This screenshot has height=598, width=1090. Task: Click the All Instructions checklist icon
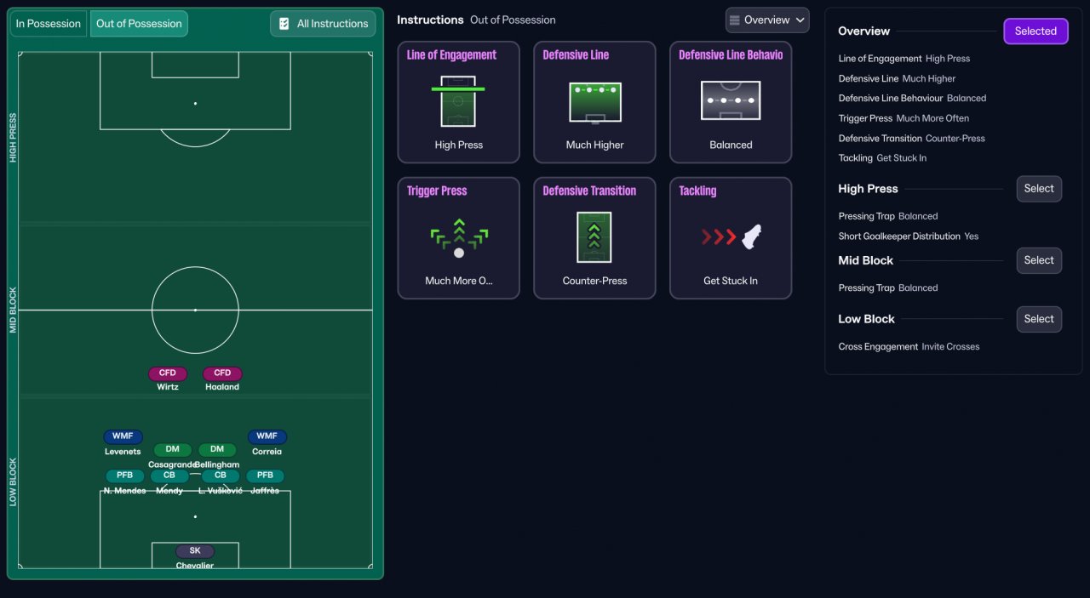pos(284,24)
